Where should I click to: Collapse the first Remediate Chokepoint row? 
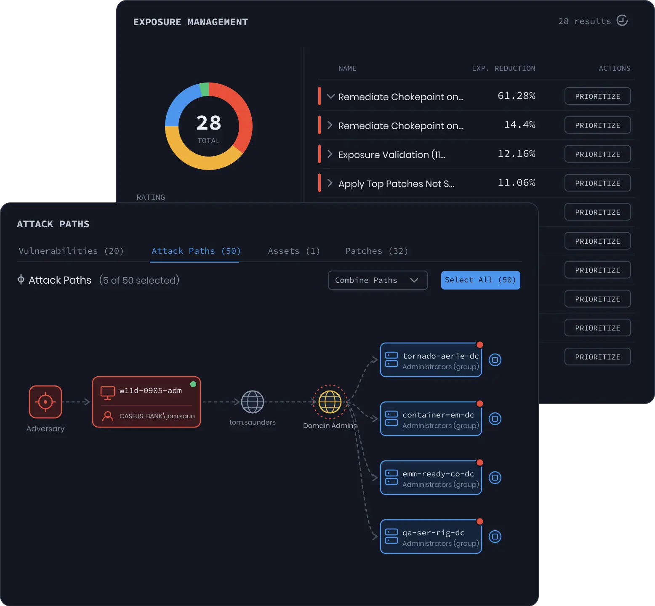coord(331,96)
